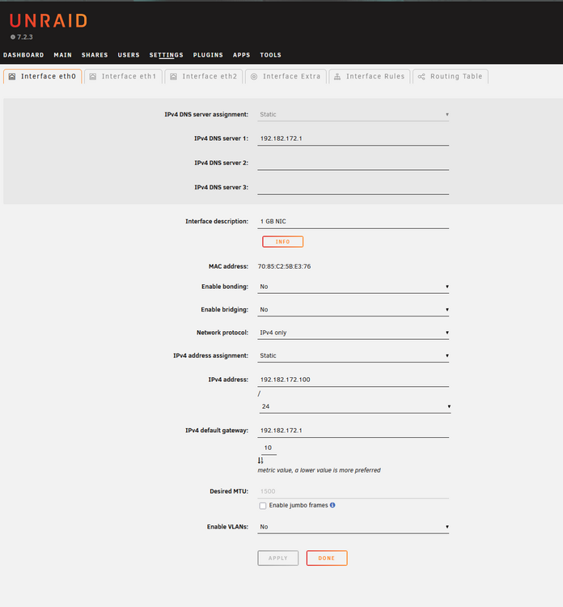
Task: Open the Plugins menu
Action: [208, 55]
